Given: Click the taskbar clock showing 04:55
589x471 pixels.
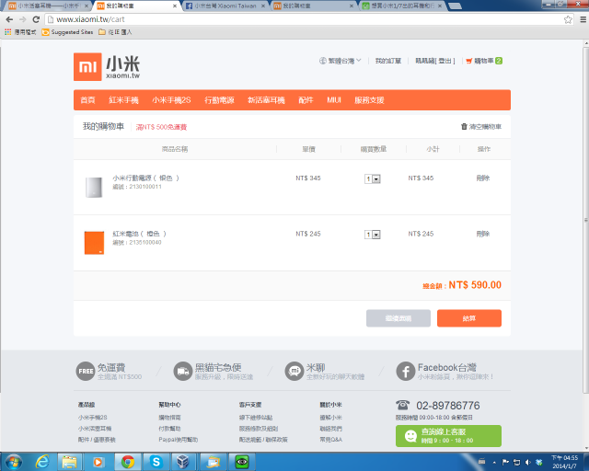Looking at the screenshot, I should coord(564,462).
